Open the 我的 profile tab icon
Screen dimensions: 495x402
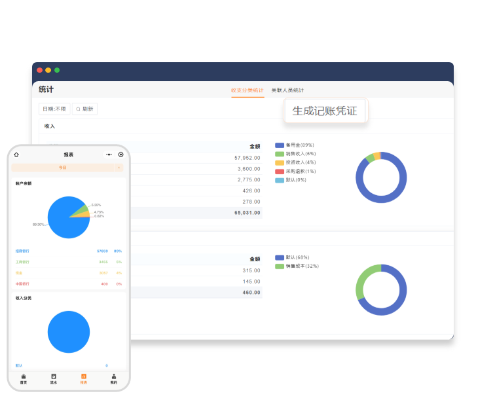coord(114,376)
